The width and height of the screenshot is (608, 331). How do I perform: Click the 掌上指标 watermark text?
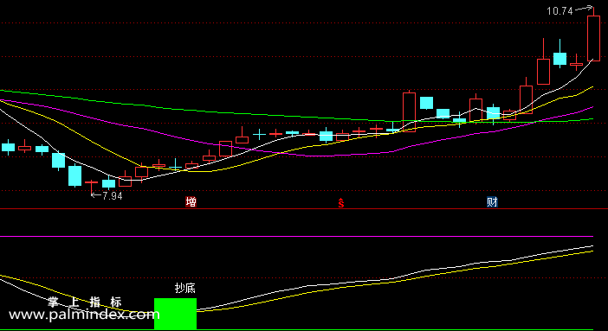click(85, 302)
